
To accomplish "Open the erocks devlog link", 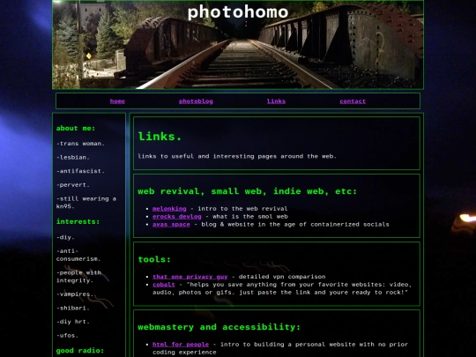I will coord(177,217).
